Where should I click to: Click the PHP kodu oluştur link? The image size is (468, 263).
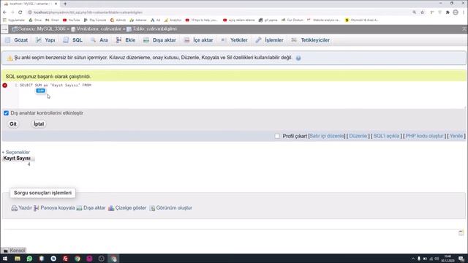point(424,136)
